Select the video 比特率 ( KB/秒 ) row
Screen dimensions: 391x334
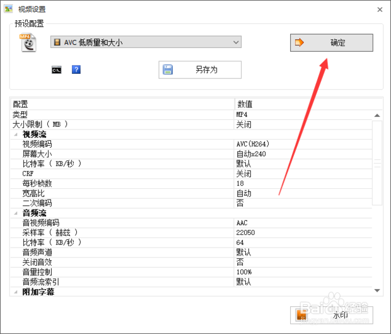point(191,164)
